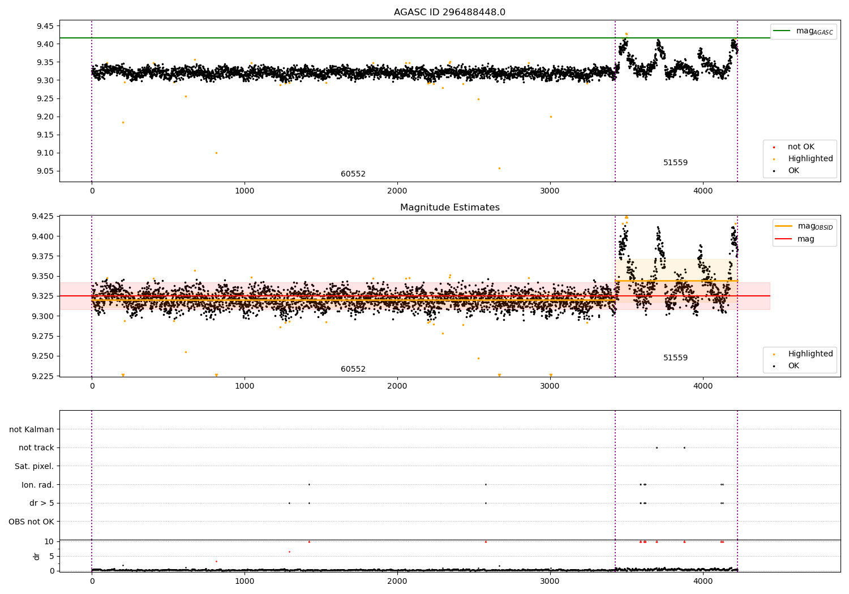Click the orange mag OBSID legend line

click(x=783, y=226)
